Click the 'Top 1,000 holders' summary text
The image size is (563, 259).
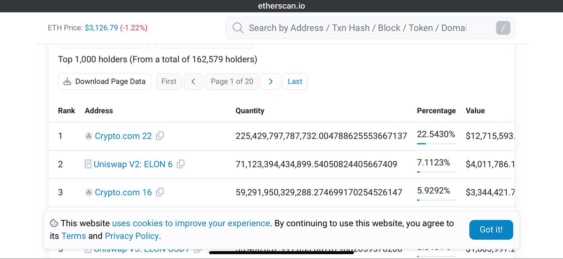pos(158,59)
